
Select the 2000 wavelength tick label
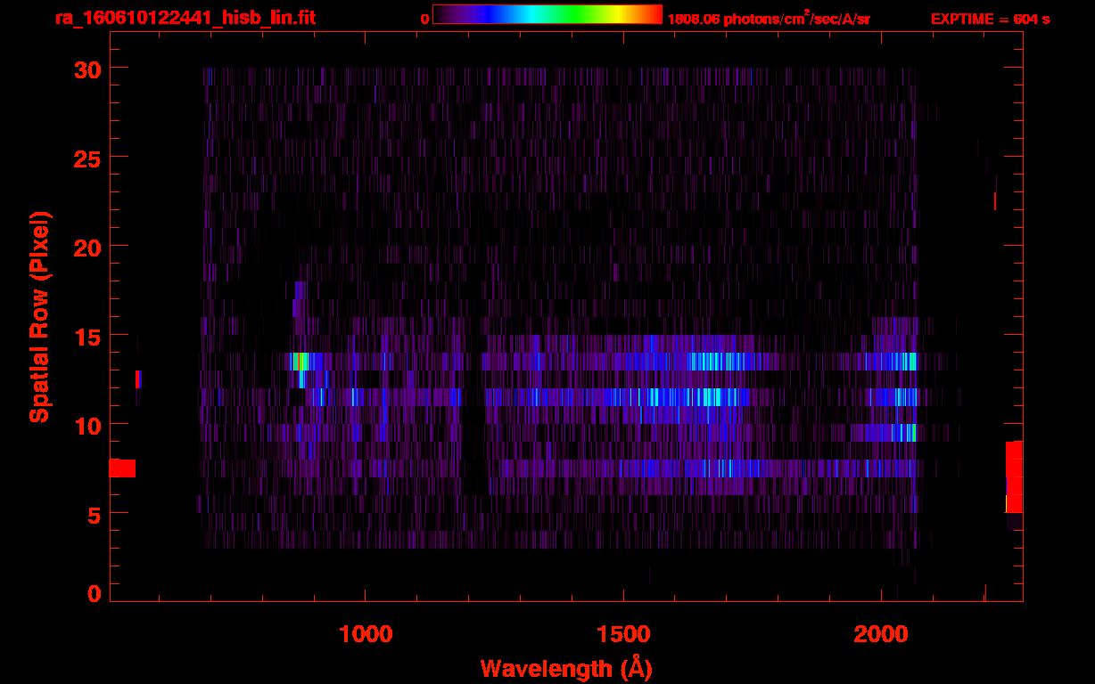[881, 634]
